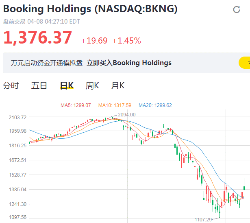This screenshot has width=250, height=223.
Task: Click the current price 1,376.37
Action: [38, 38]
